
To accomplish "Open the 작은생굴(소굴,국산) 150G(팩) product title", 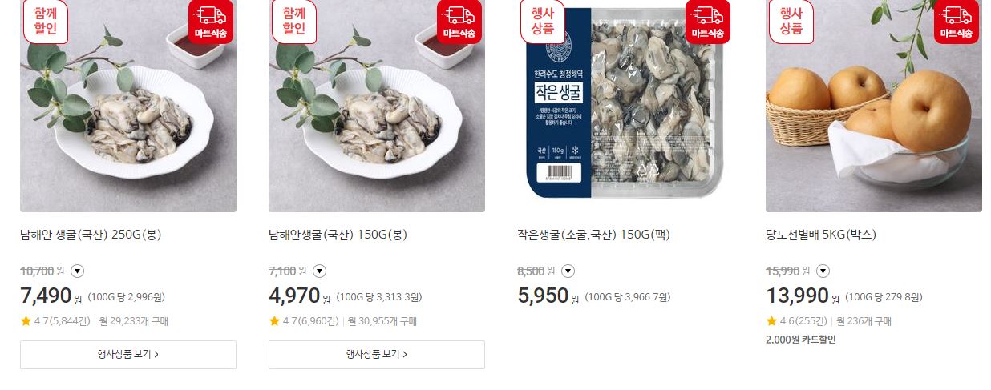I will point(593,235).
